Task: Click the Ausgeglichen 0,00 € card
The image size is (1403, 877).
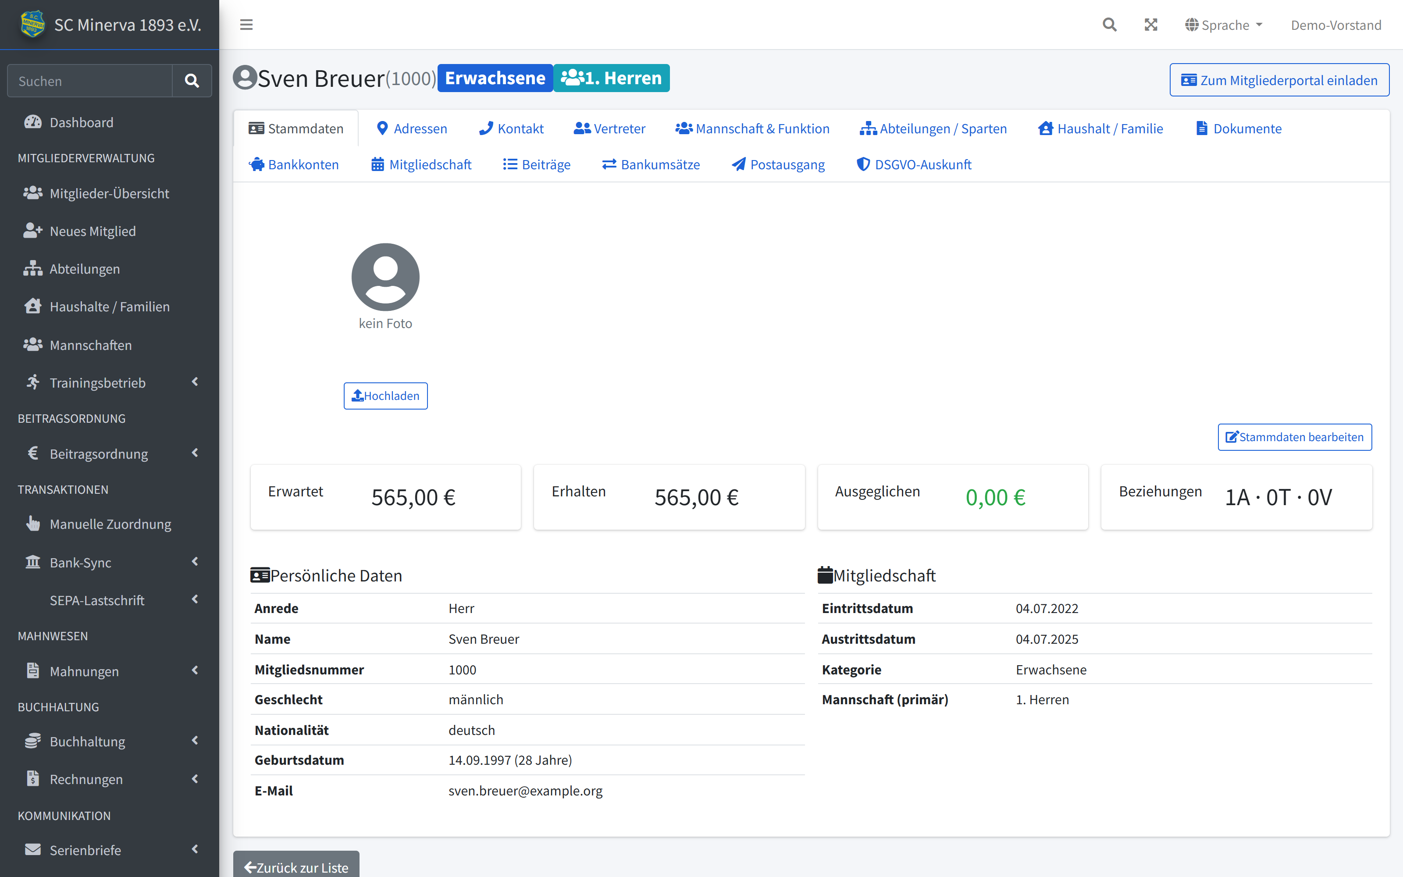Action: point(953,497)
